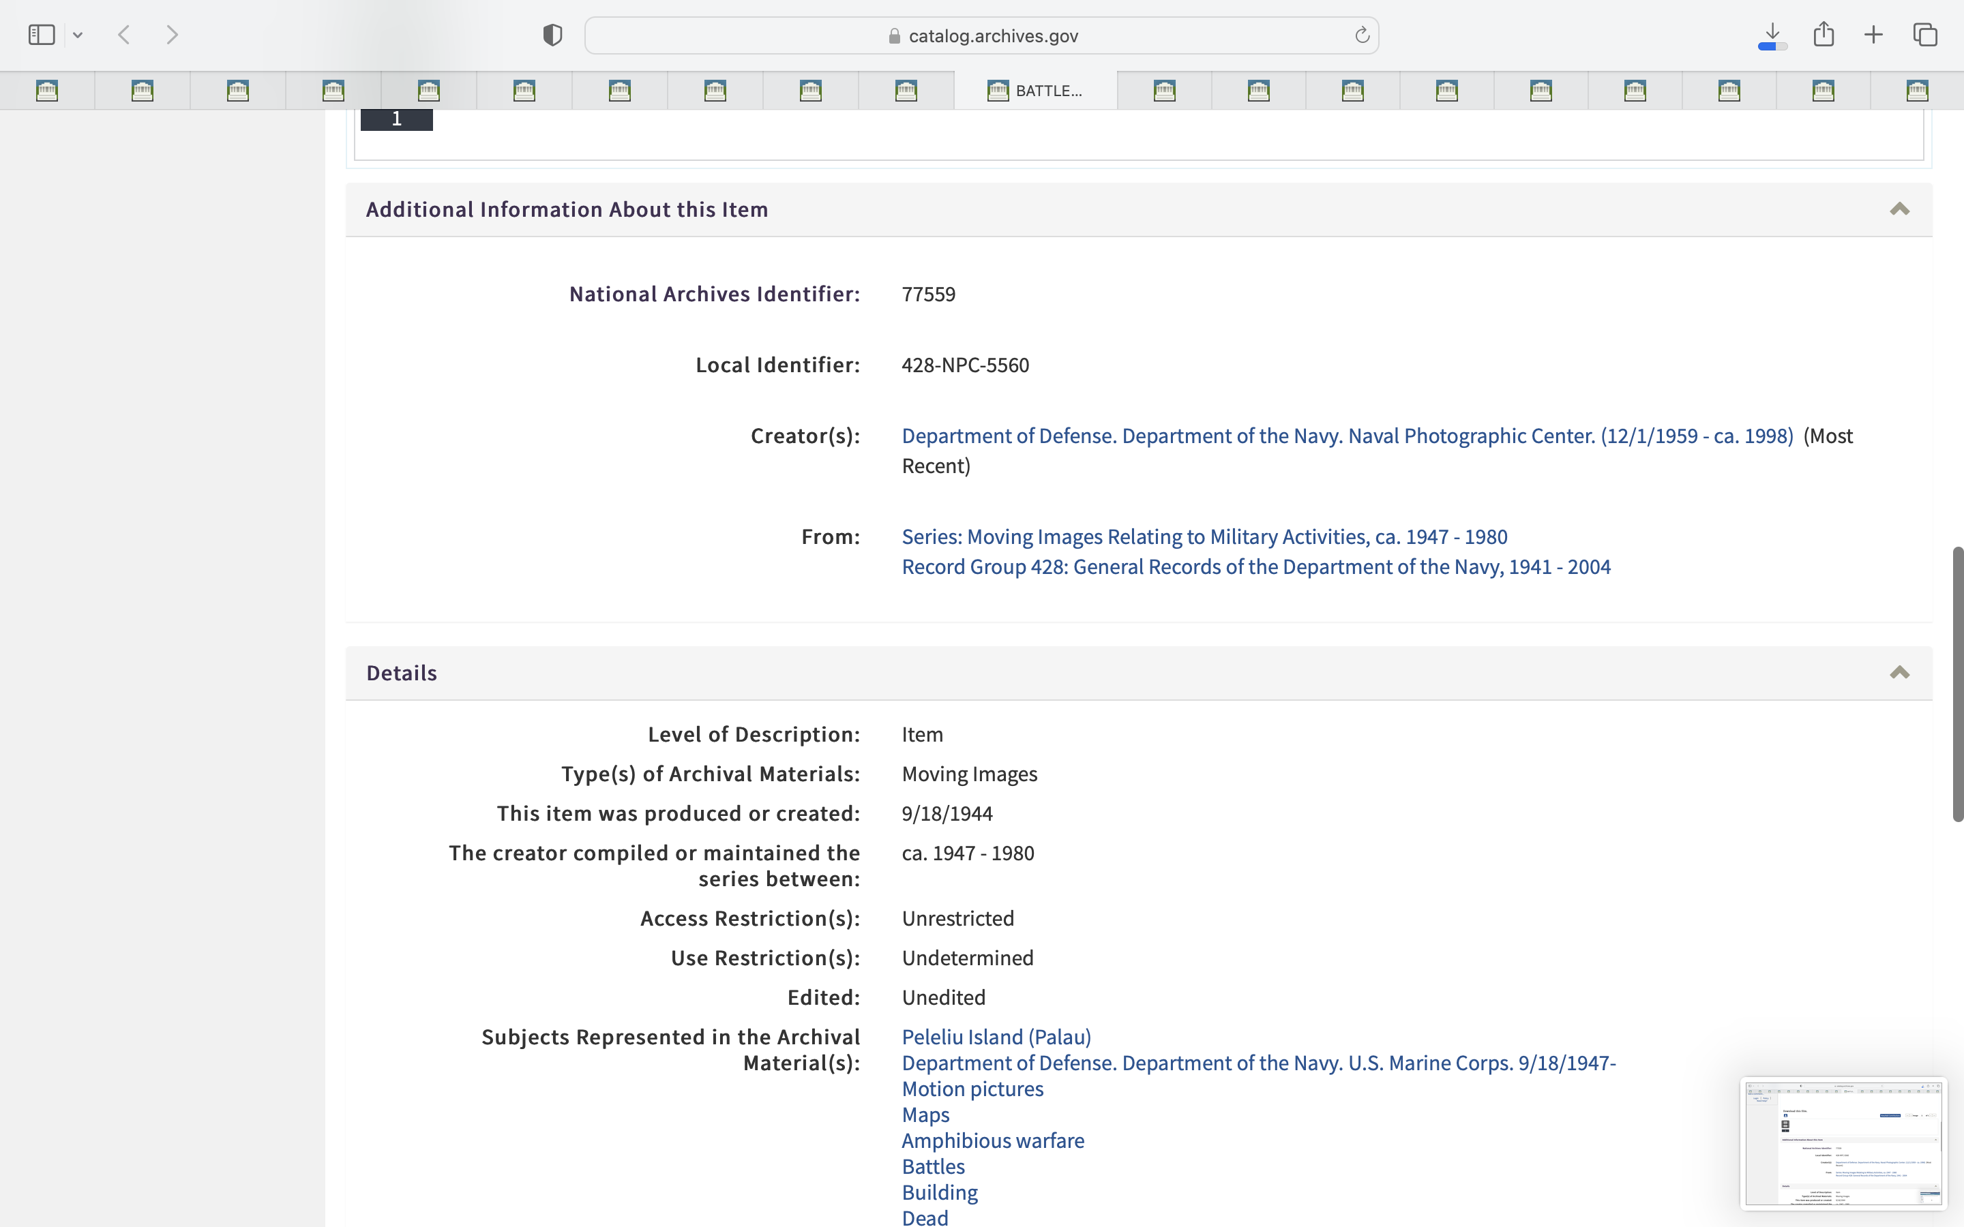The image size is (1964, 1227).
Task: Open a new tab with plus icon
Action: (1874, 35)
